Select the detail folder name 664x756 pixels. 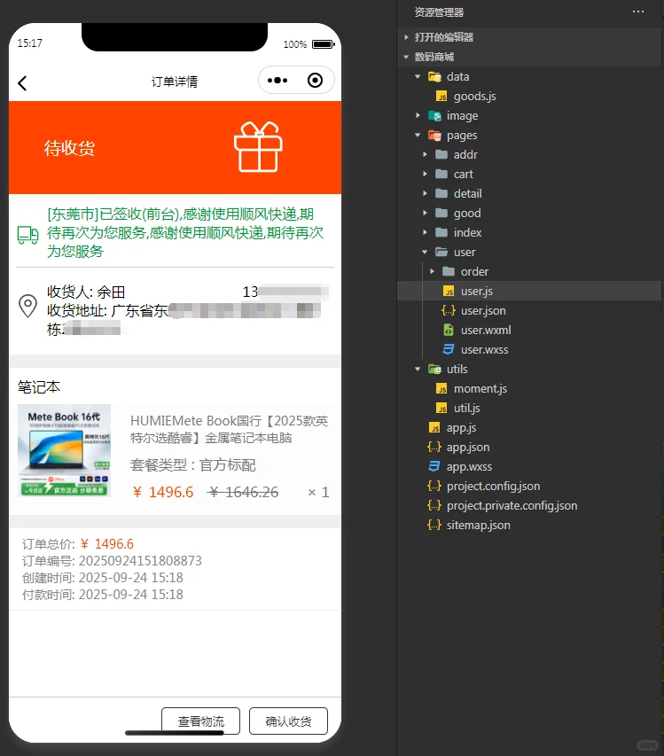click(468, 193)
